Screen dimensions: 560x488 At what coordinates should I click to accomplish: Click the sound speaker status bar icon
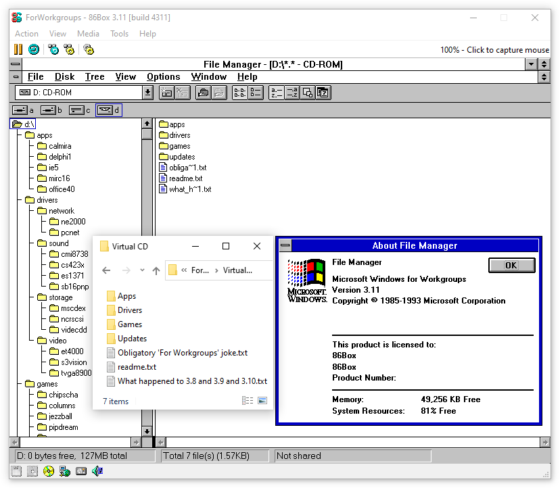click(97, 471)
